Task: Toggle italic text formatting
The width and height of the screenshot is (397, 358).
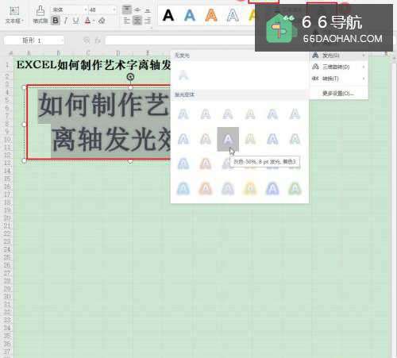Action: coord(66,21)
